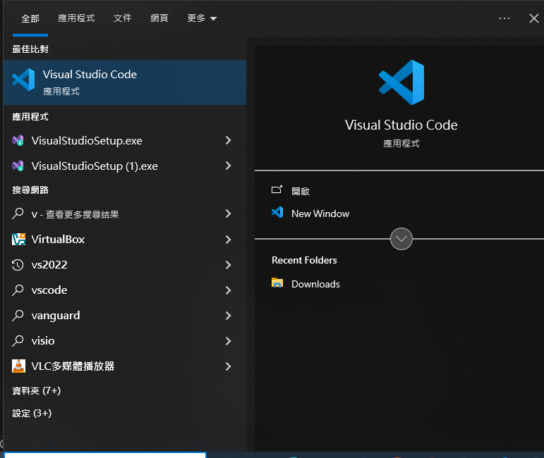Screen dimensions: 544x458
Task: Open the 資料夾 (7+) results group
Action: [37, 390]
